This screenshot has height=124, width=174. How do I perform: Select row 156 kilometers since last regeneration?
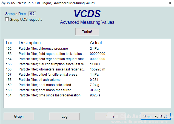[x=87, y=69]
